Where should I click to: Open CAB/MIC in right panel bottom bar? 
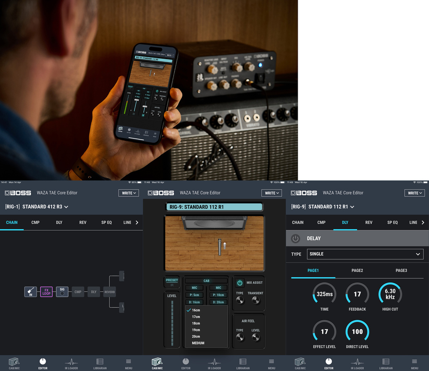[x=300, y=364]
